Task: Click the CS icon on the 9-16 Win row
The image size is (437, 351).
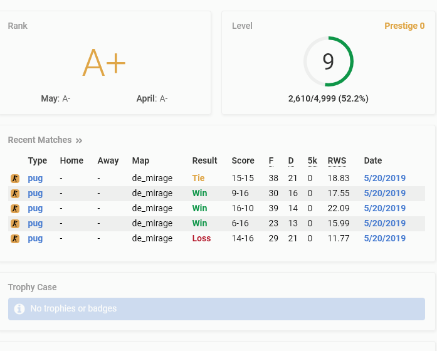Action: click(15, 193)
